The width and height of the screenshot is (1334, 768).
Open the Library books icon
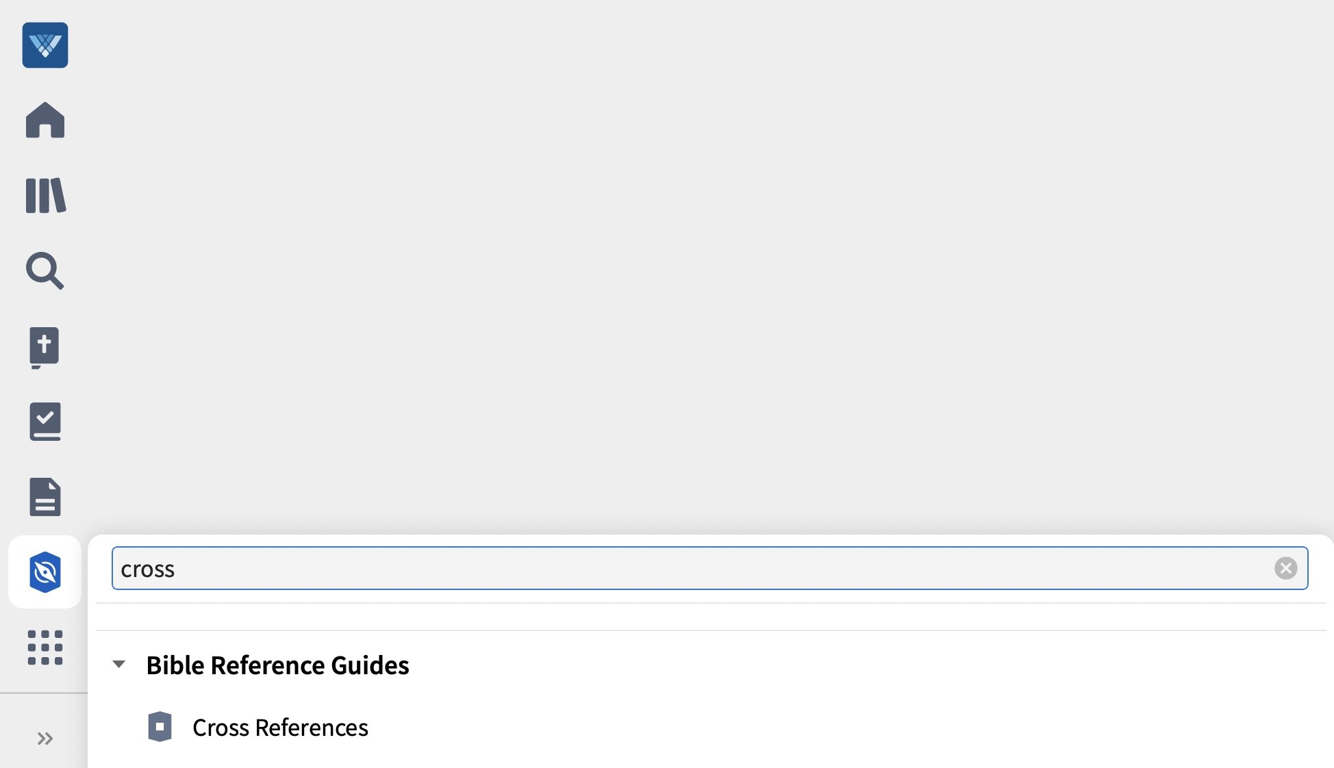(x=45, y=196)
